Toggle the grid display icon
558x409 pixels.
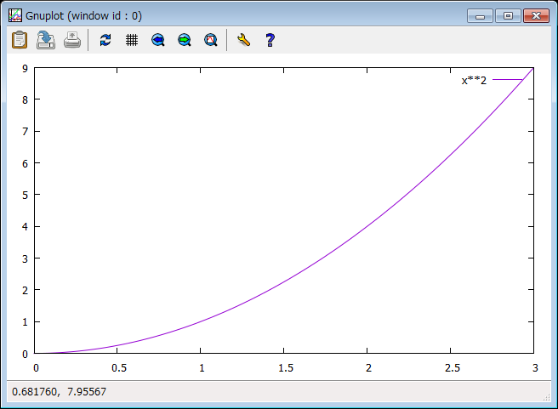tap(132, 40)
